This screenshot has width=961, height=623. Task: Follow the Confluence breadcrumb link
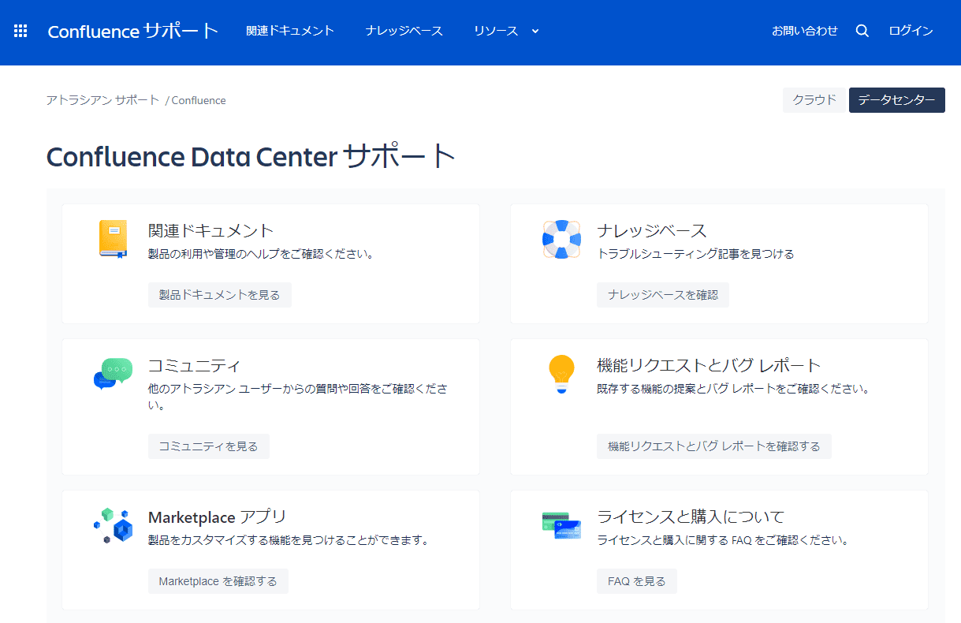click(x=199, y=100)
